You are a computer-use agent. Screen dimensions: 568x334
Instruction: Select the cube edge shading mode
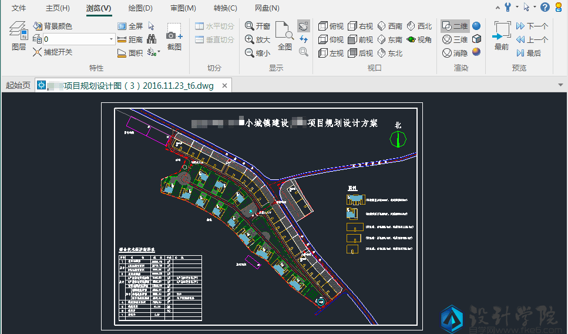pos(476,39)
